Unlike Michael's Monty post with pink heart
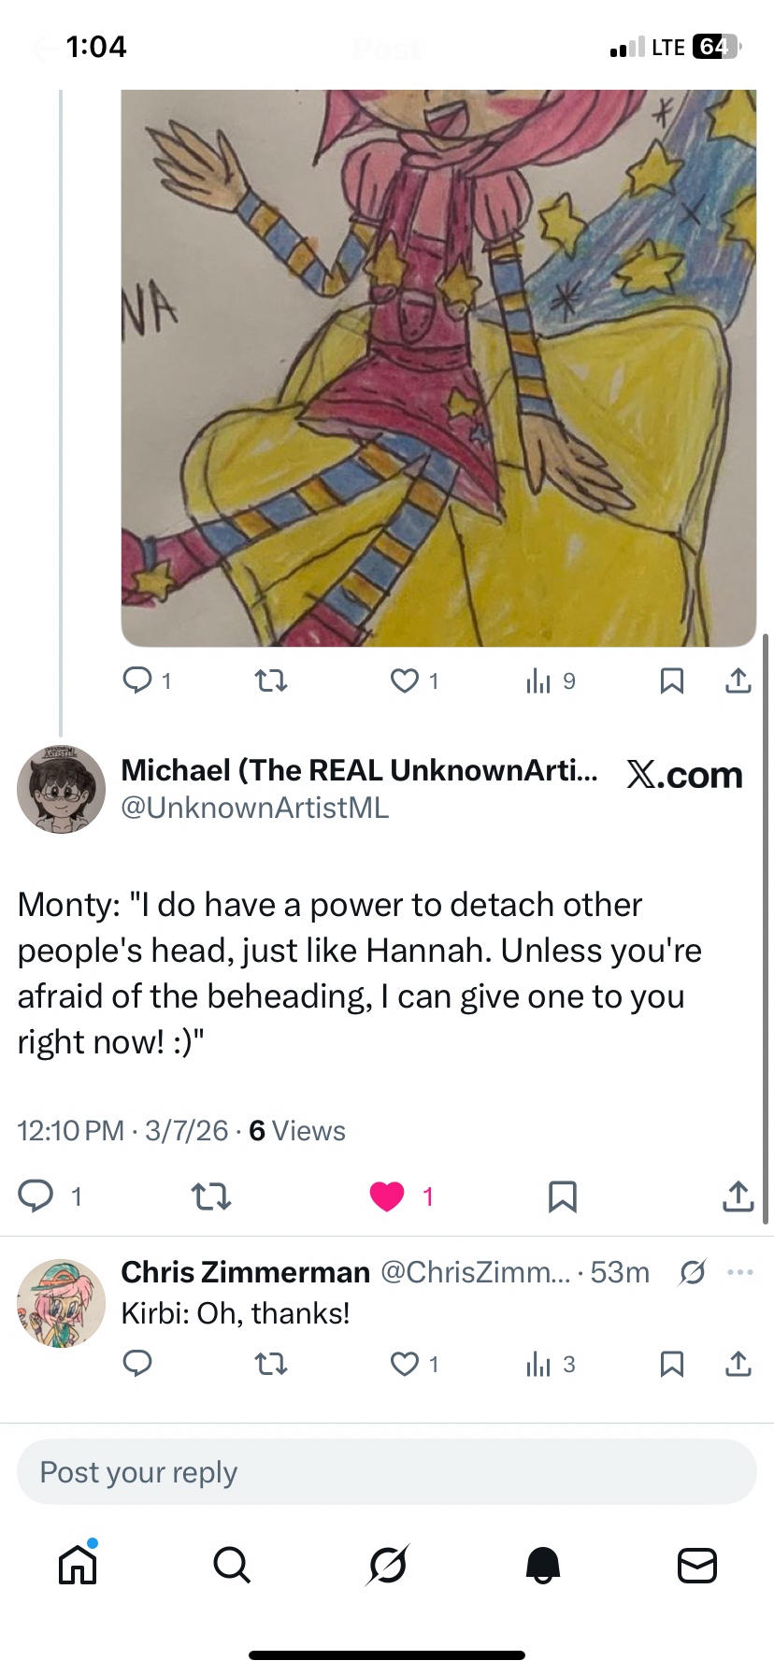The image size is (774, 1675). tap(387, 1196)
